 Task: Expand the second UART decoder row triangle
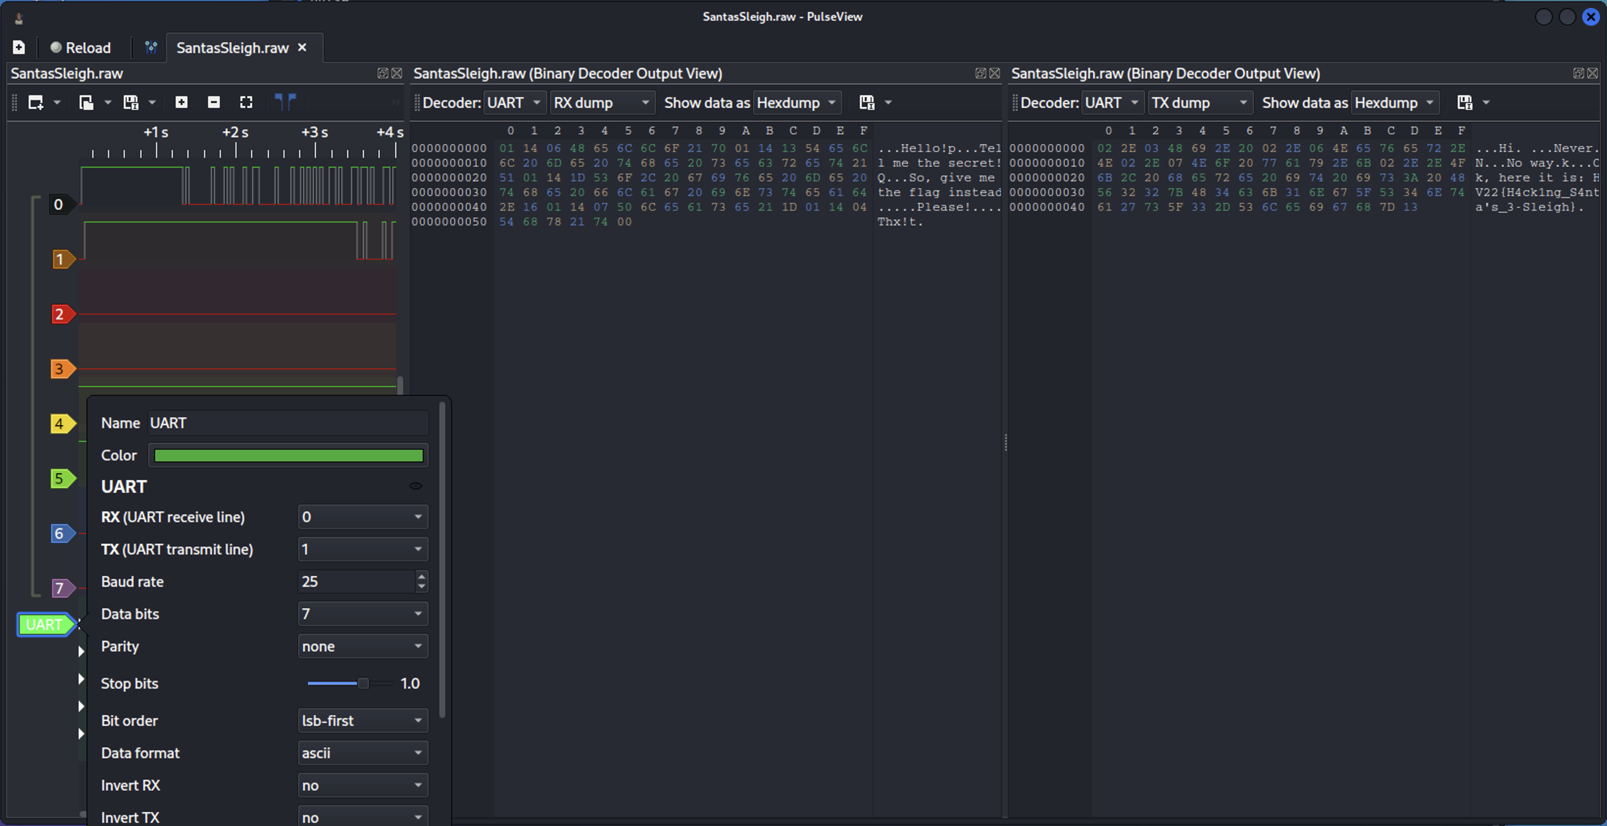tap(81, 679)
